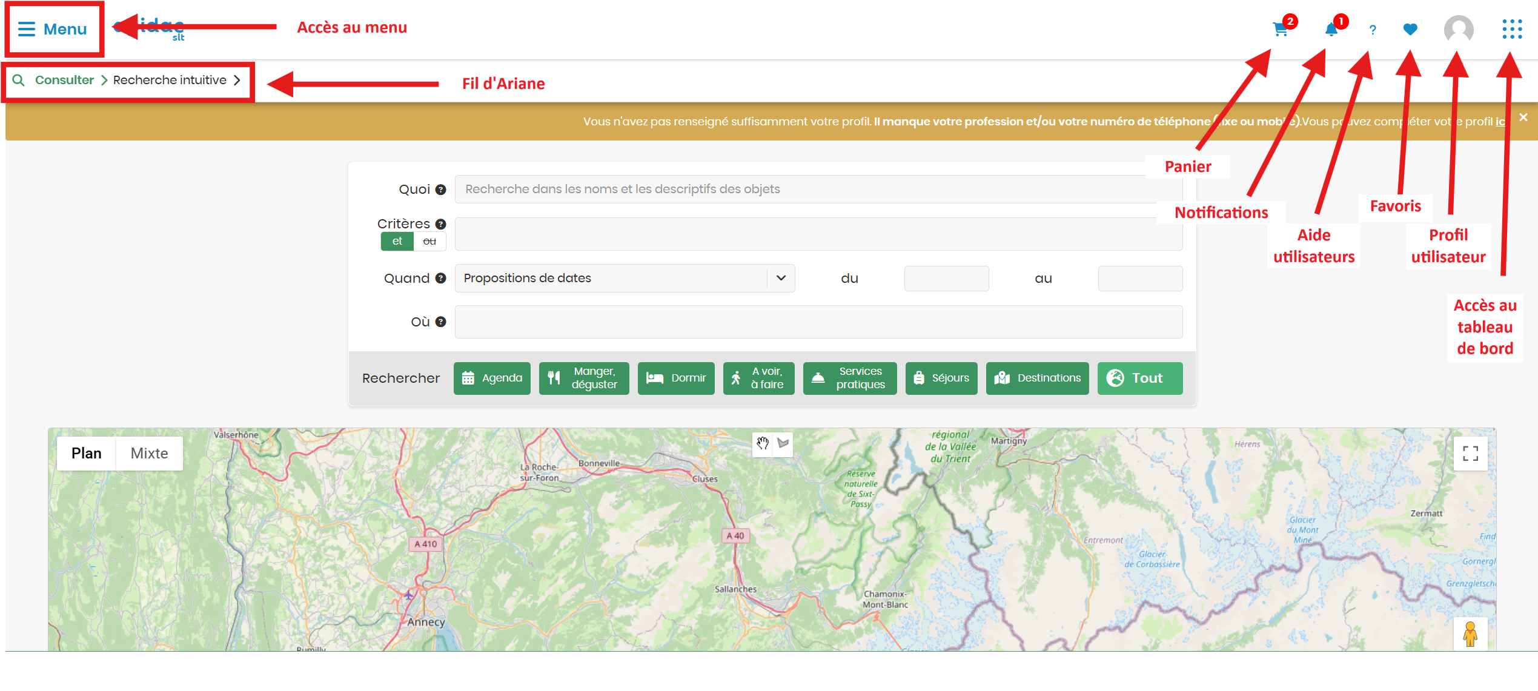Search in Agenda category
Viewport: 1538px width, 691px height.
(x=492, y=379)
